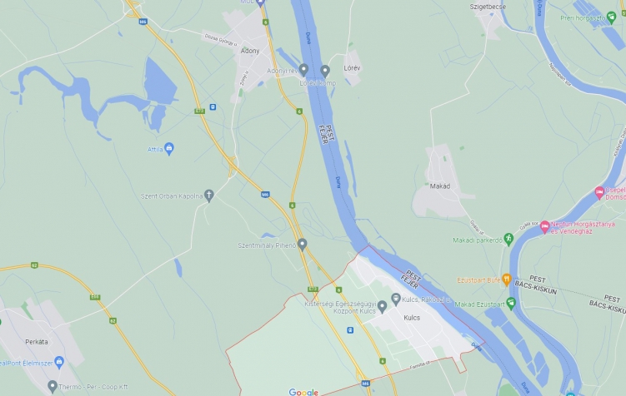Click the Kulcs, Rákóczi u. transit stop icon
This screenshot has height=396, width=626.
(x=396, y=299)
